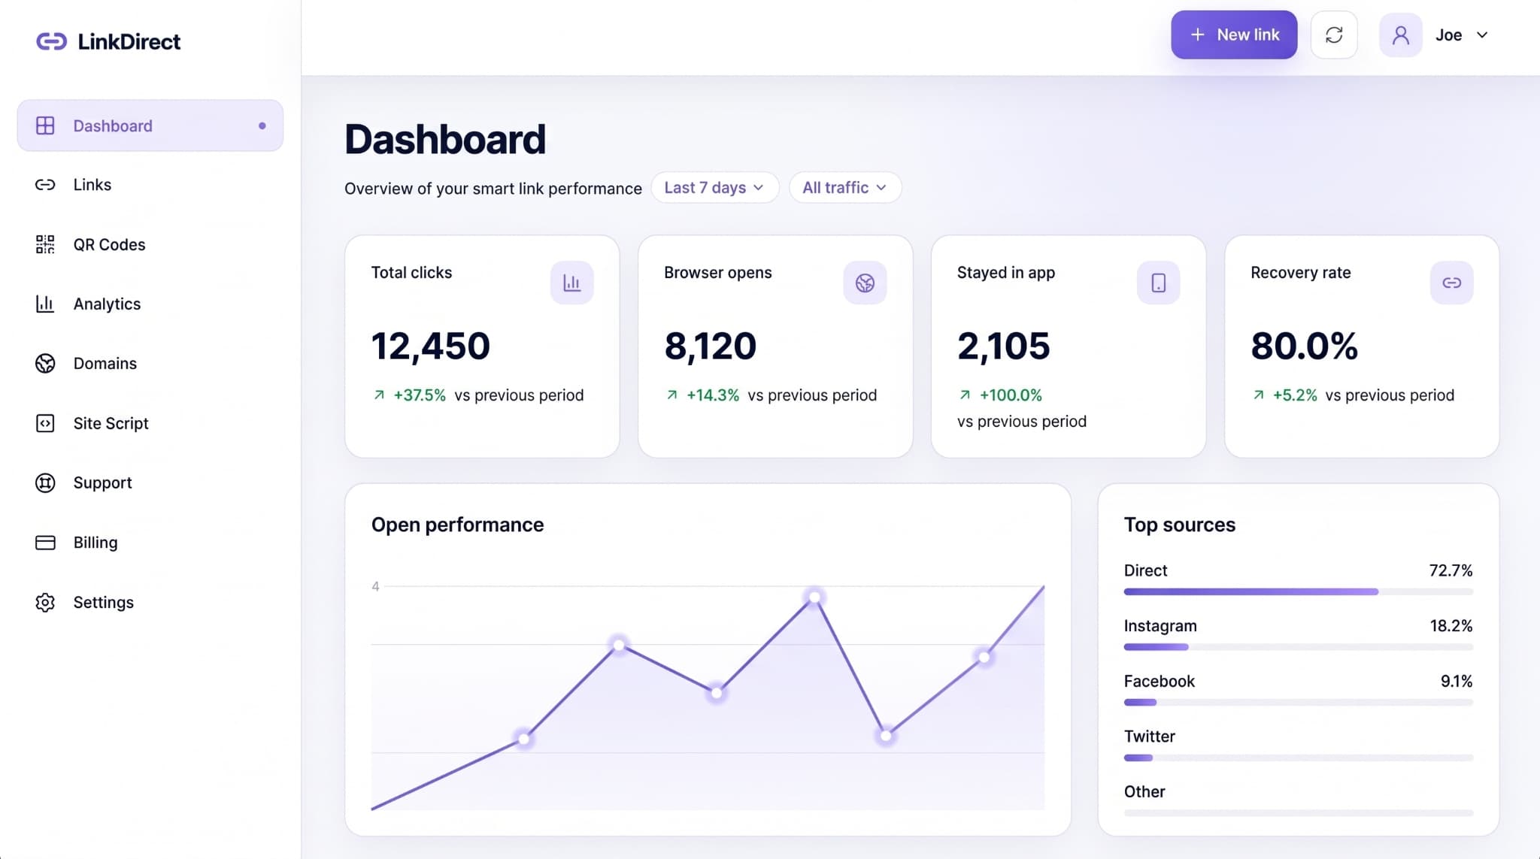This screenshot has height=859, width=1540.
Task: Open the Settings menu item
Action: click(150, 602)
